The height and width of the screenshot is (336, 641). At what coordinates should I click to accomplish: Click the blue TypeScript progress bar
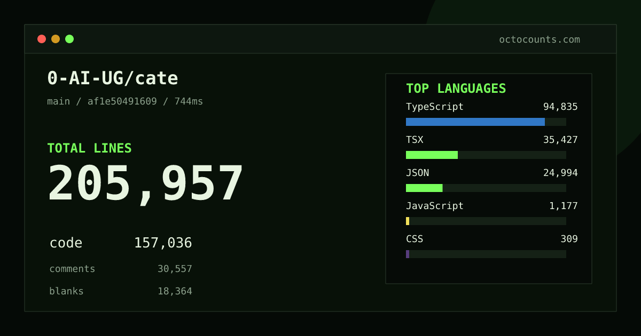[x=475, y=122]
